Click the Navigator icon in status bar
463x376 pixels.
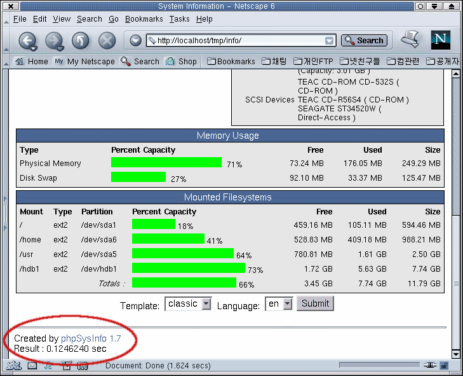pyautogui.click(x=14, y=366)
